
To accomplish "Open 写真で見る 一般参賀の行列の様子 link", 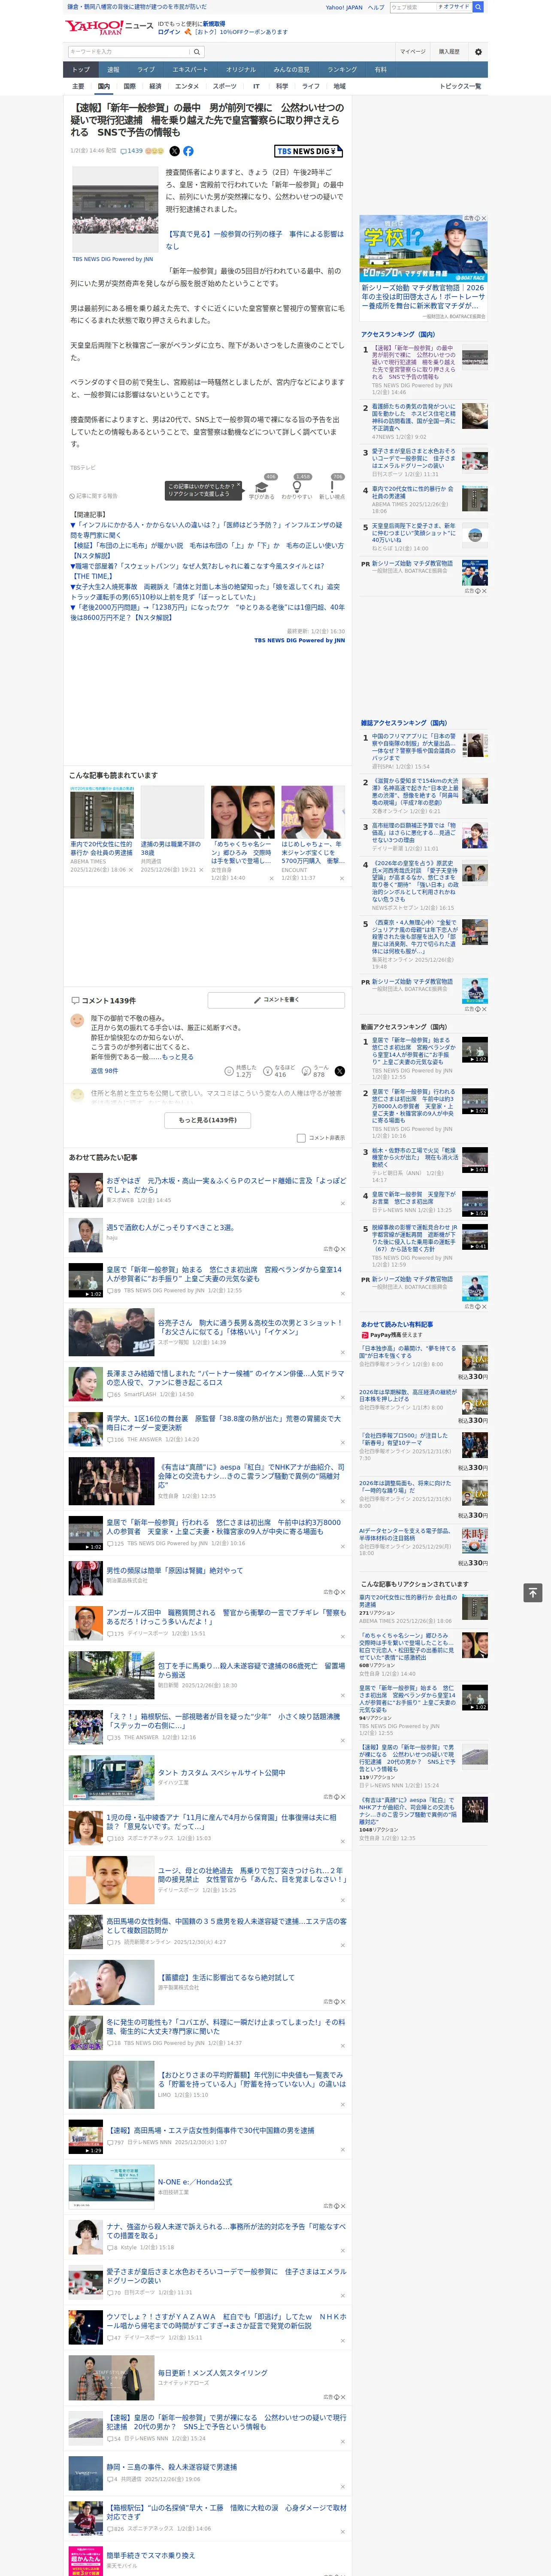I will [x=255, y=240].
